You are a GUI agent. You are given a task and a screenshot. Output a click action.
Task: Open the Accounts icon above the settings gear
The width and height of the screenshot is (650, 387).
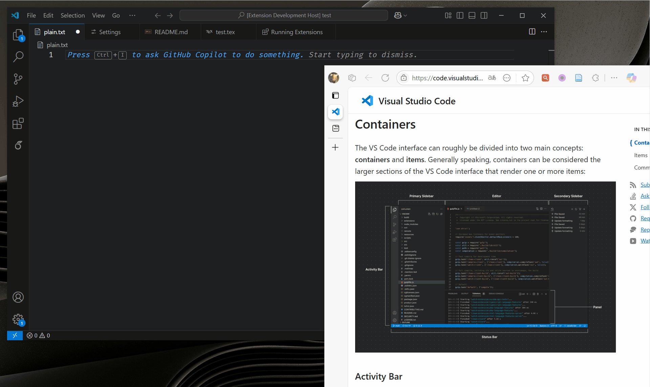coord(18,297)
